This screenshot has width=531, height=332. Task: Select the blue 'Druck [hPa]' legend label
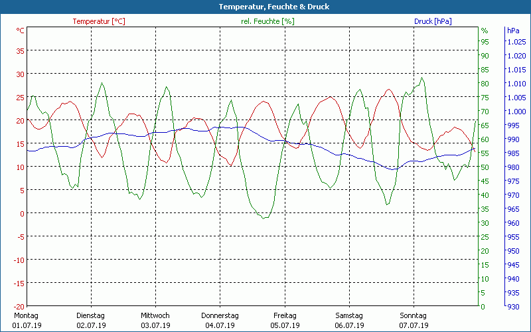(x=433, y=21)
